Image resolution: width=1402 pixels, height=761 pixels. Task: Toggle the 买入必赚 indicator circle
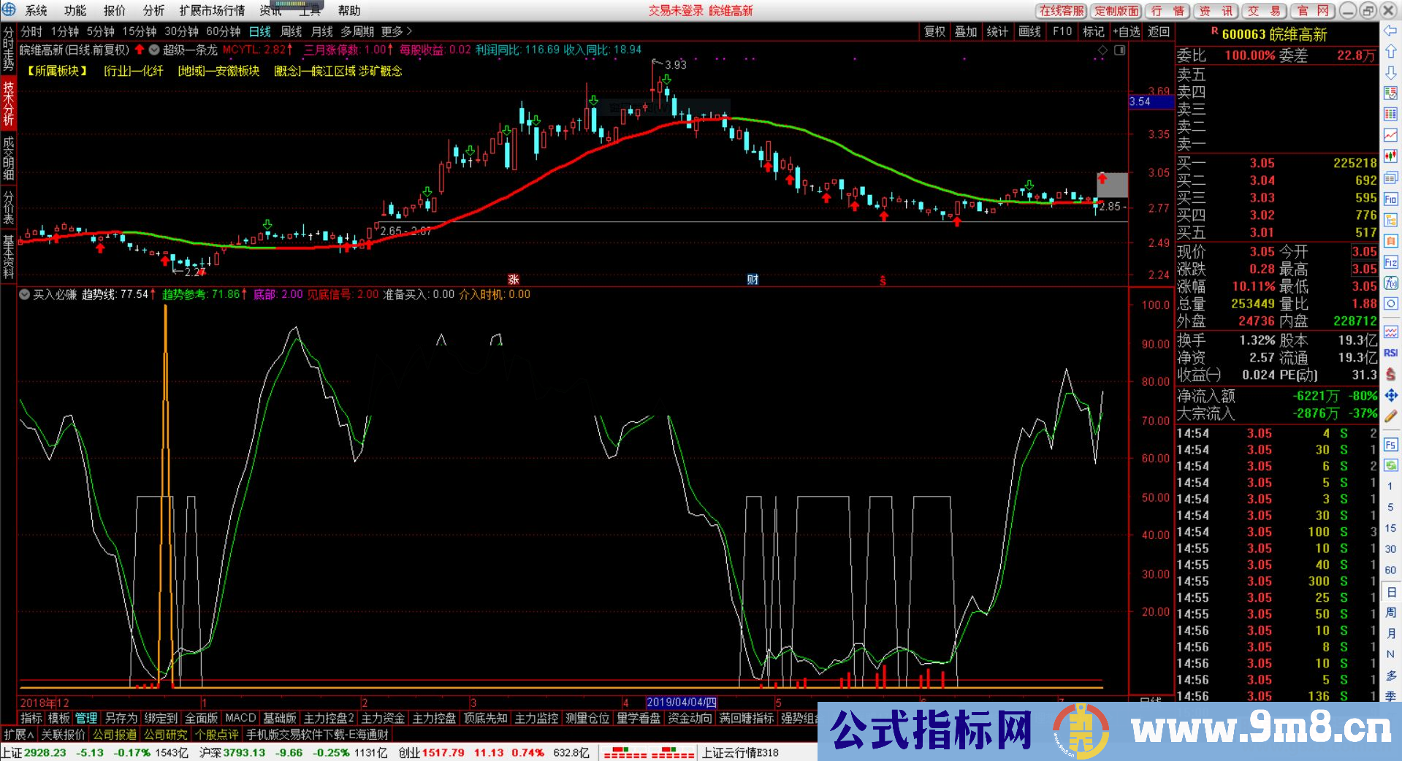(24, 294)
